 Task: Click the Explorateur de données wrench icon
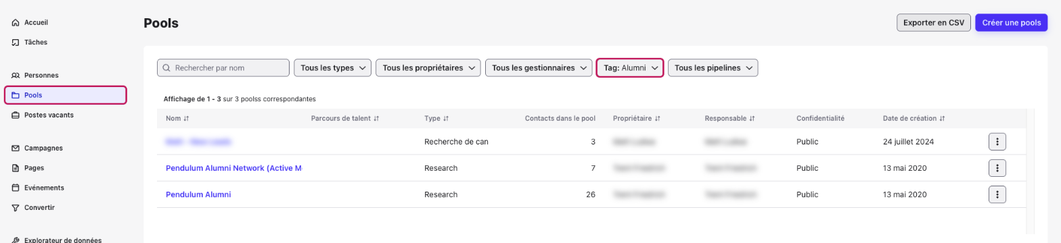pyautogui.click(x=16, y=240)
